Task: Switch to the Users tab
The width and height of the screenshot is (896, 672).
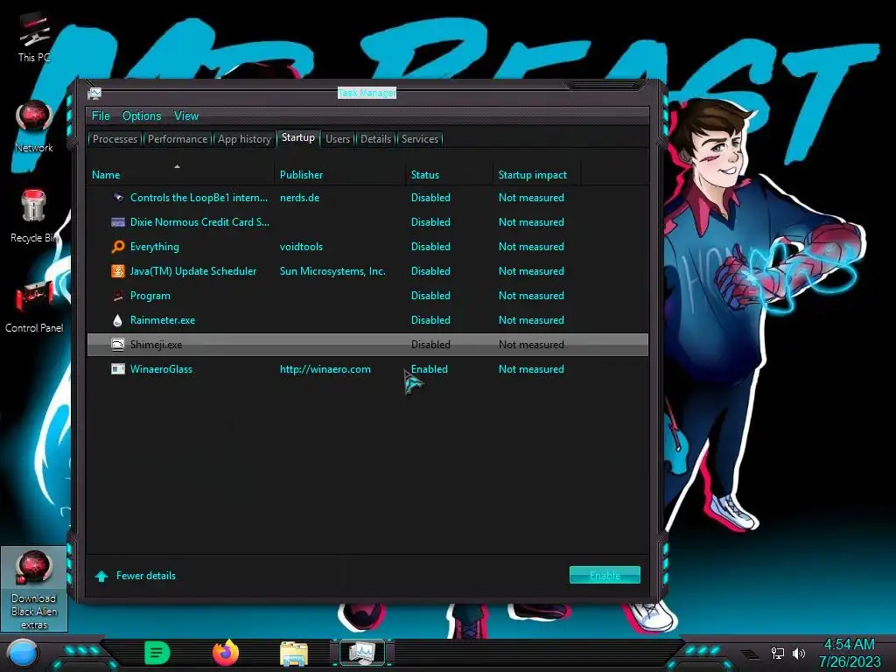Action: click(338, 139)
